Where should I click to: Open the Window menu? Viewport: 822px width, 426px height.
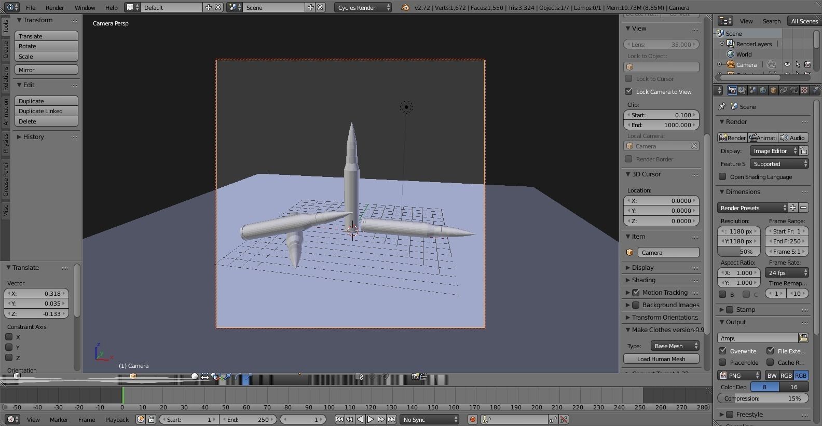coord(85,7)
